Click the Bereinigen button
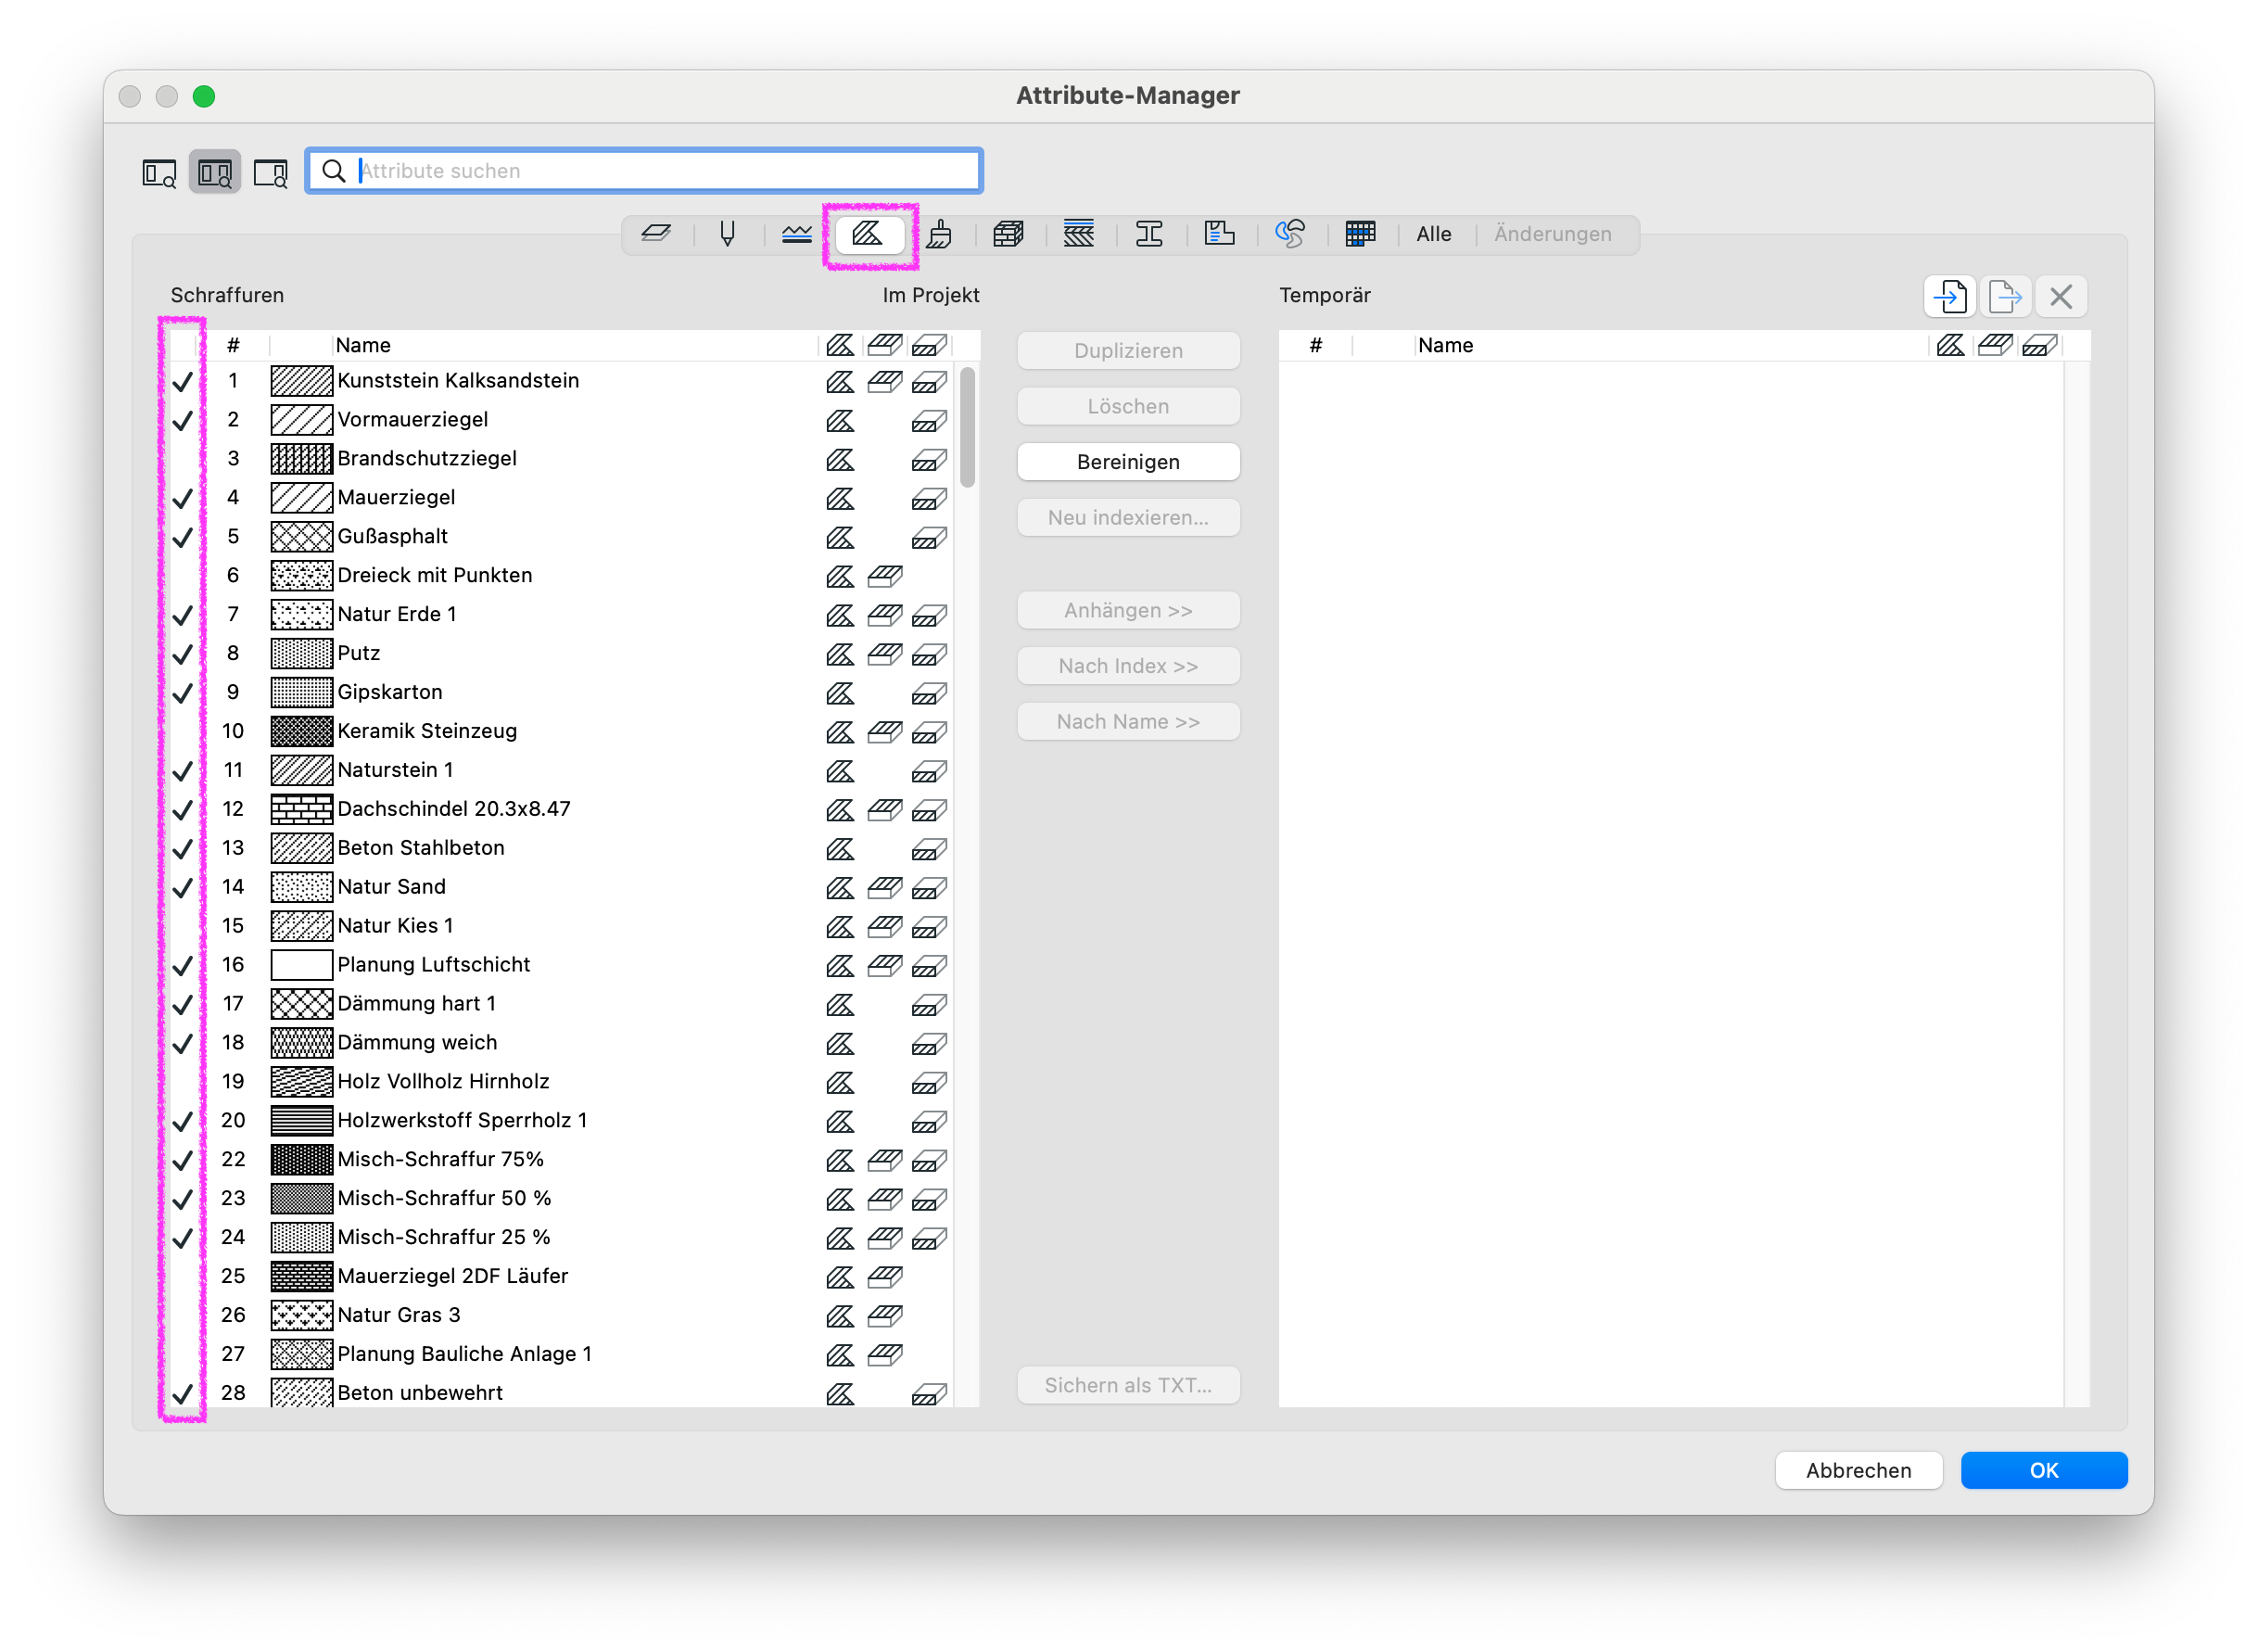The width and height of the screenshot is (2258, 1652). 1128,462
